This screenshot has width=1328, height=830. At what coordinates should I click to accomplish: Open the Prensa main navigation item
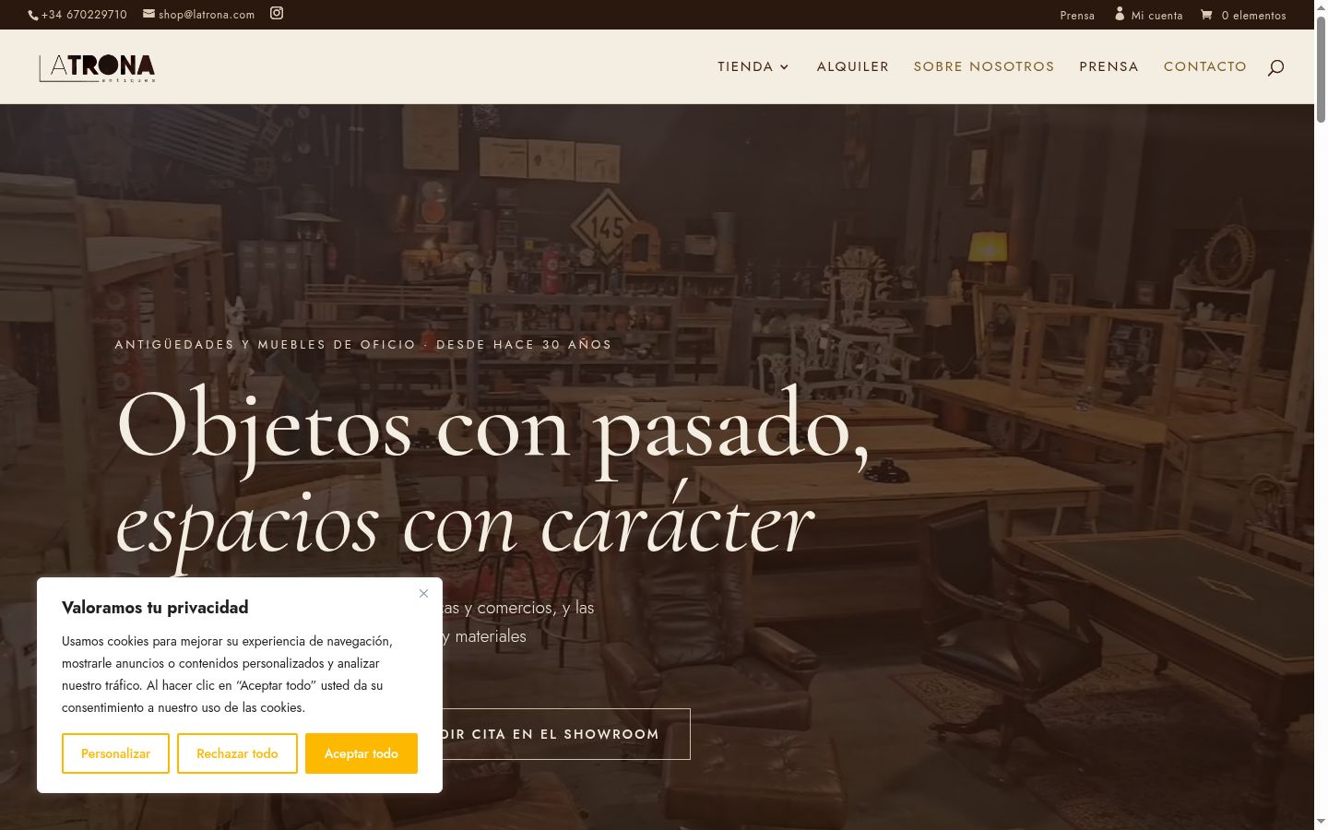1109,66
